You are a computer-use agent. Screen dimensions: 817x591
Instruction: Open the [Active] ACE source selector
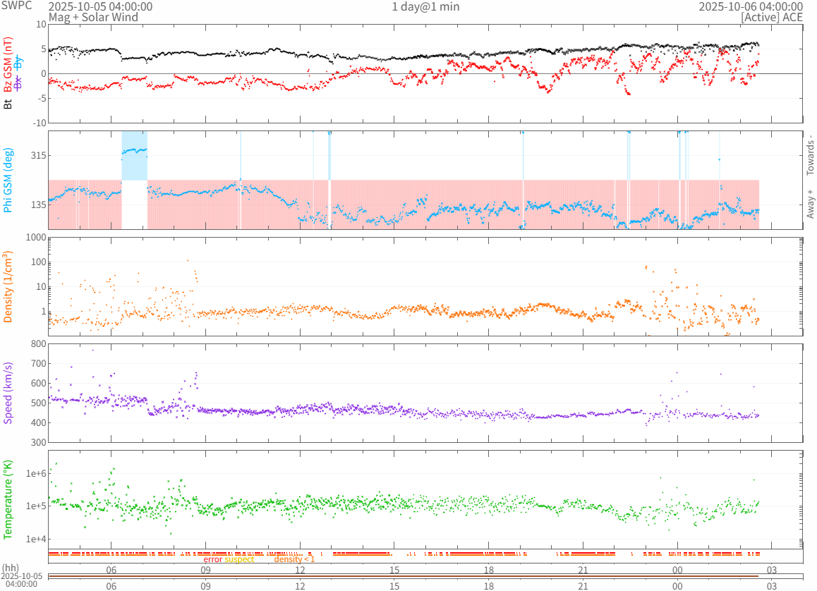(x=772, y=17)
